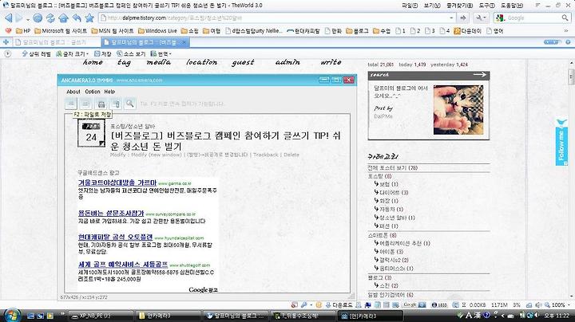The width and height of the screenshot is (575, 322).
Task: Open address bar history dropdown arrow
Action: [451, 18]
